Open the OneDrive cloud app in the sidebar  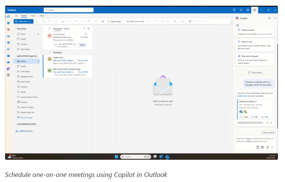pyautogui.click(x=8, y=62)
